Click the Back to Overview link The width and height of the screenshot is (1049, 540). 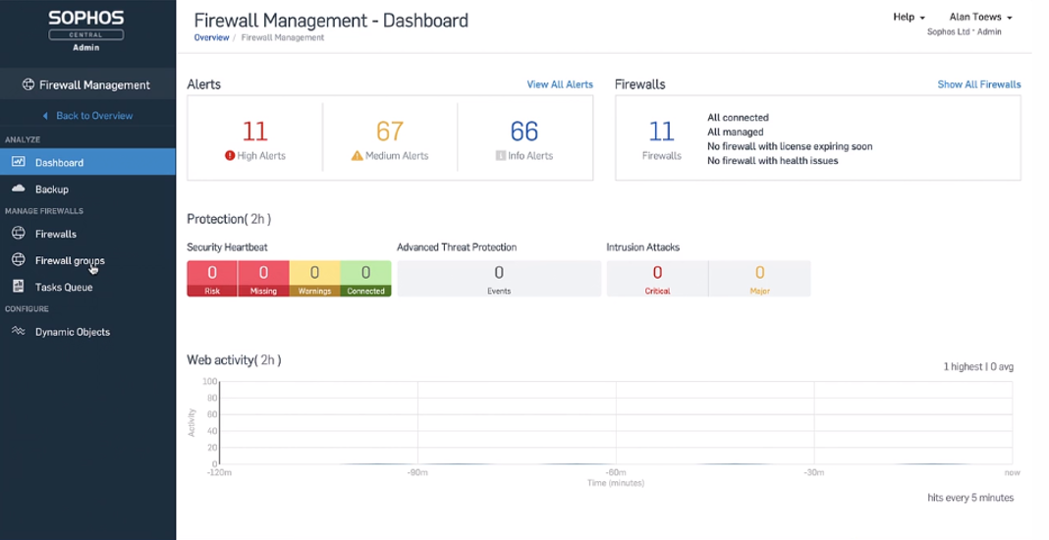[x=94, y=116]
